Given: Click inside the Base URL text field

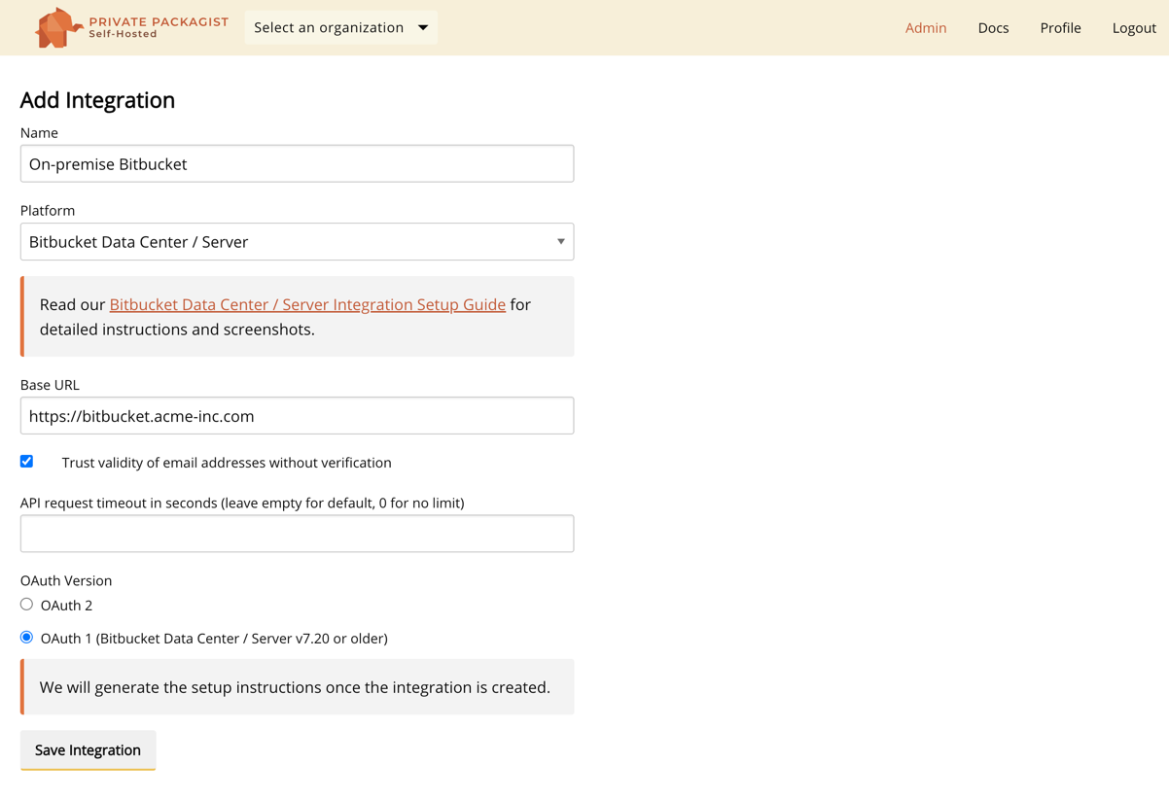Looking at the screenshot, I should tap(297, 416).
